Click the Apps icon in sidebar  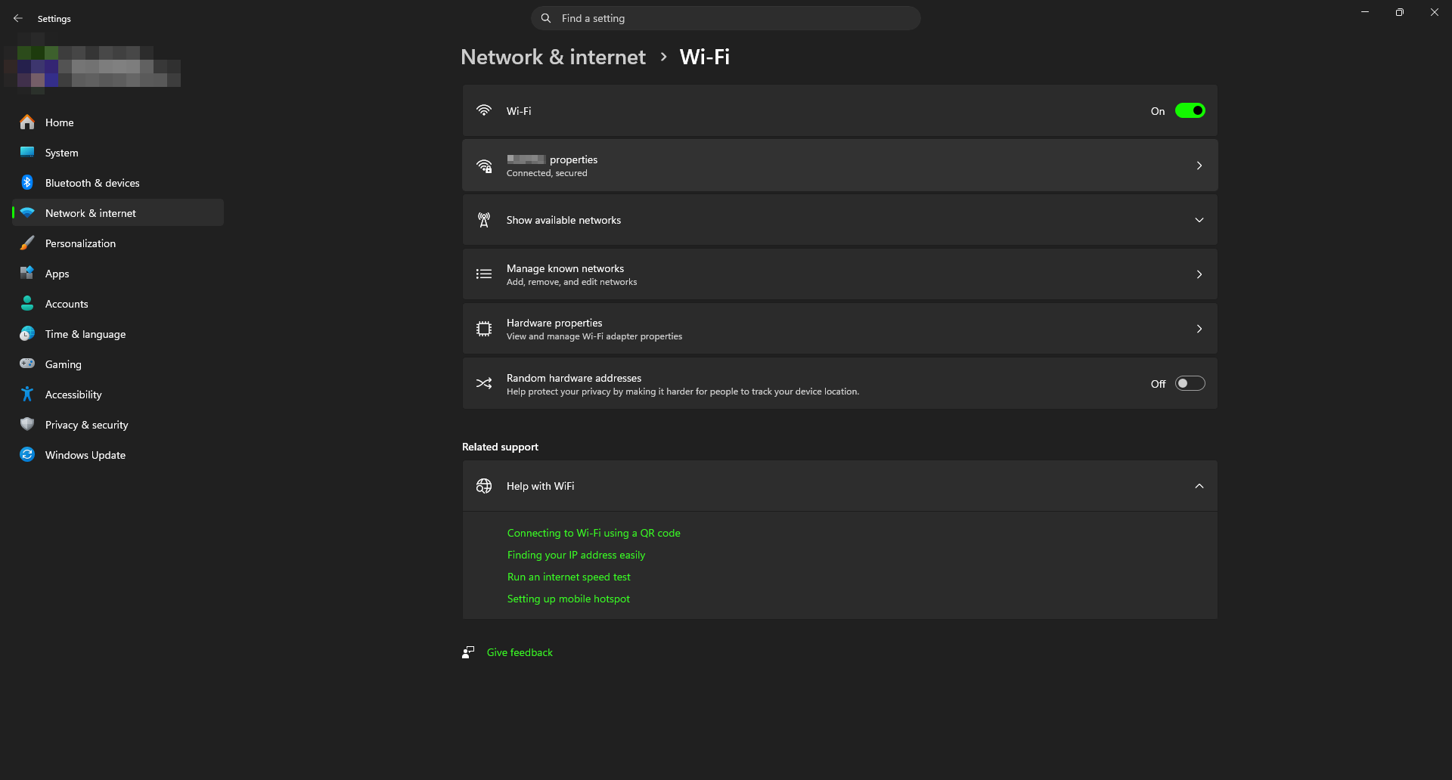click(x=27, y=273)
